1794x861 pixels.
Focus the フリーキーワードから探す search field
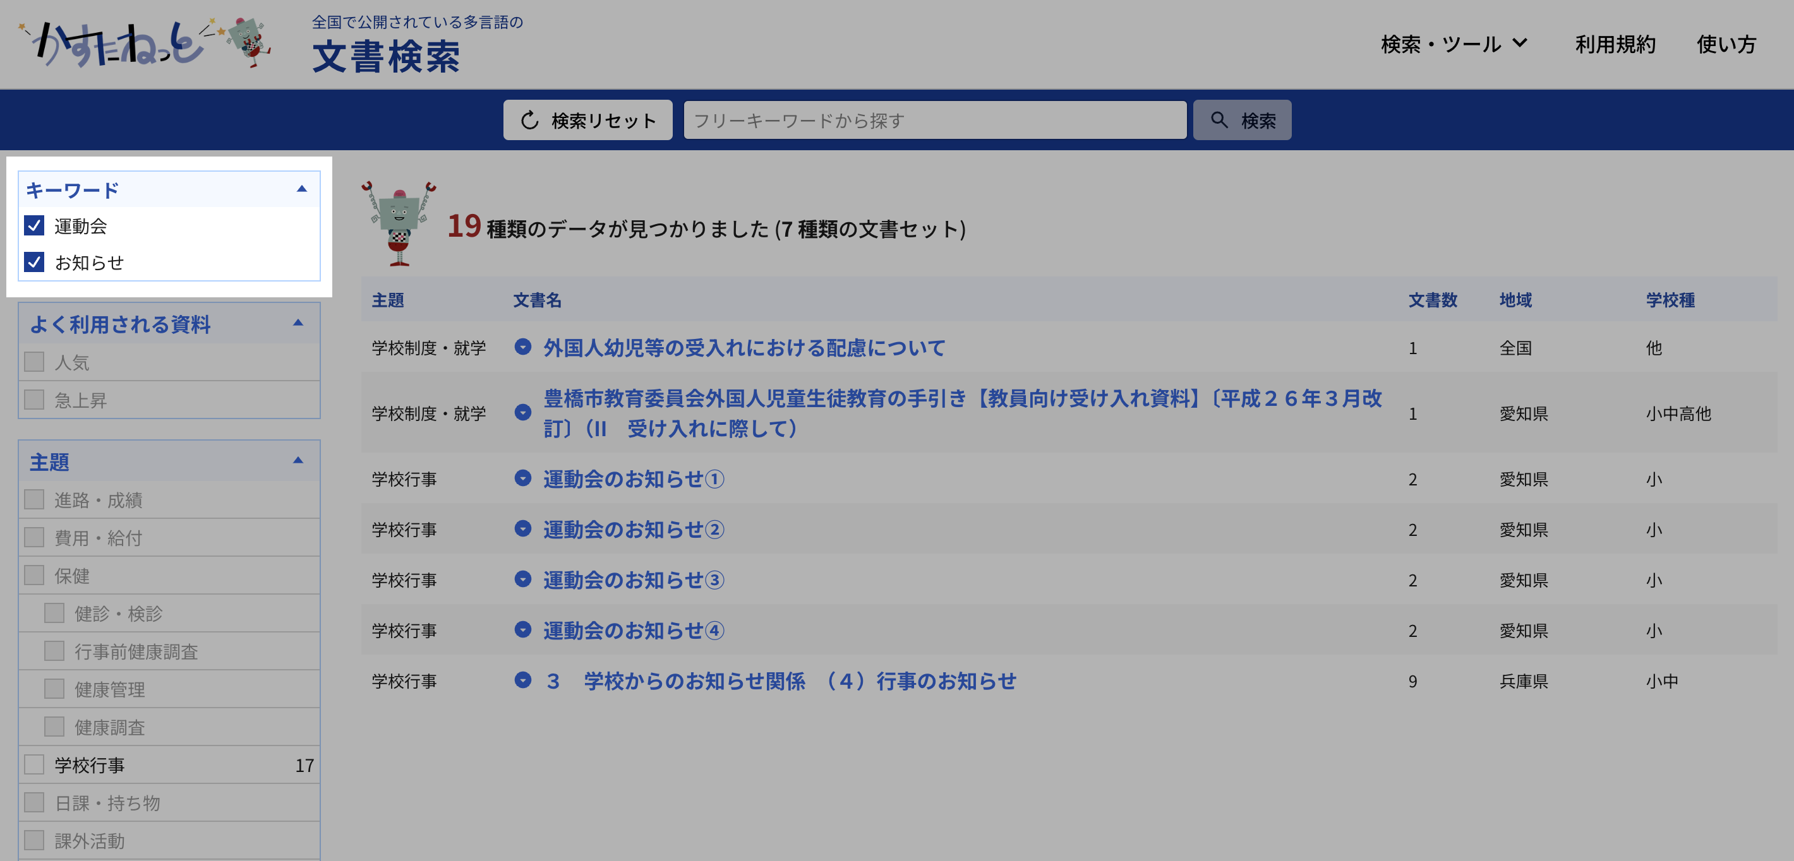coord(935,120)
